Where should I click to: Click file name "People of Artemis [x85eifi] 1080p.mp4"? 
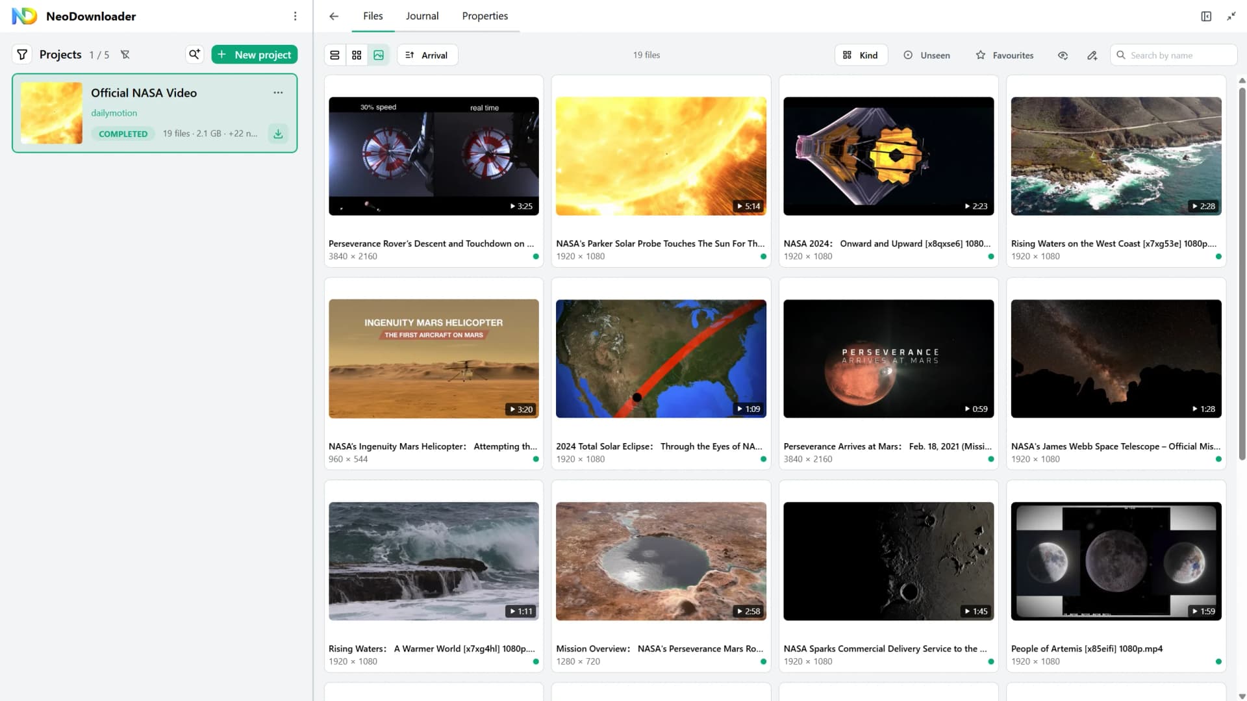pos(1087,649)
